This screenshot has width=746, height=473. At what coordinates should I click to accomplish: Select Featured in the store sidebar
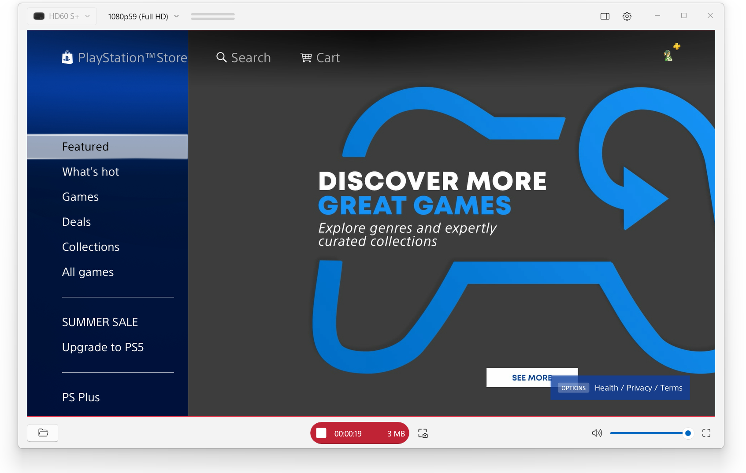tap(85, 147)
